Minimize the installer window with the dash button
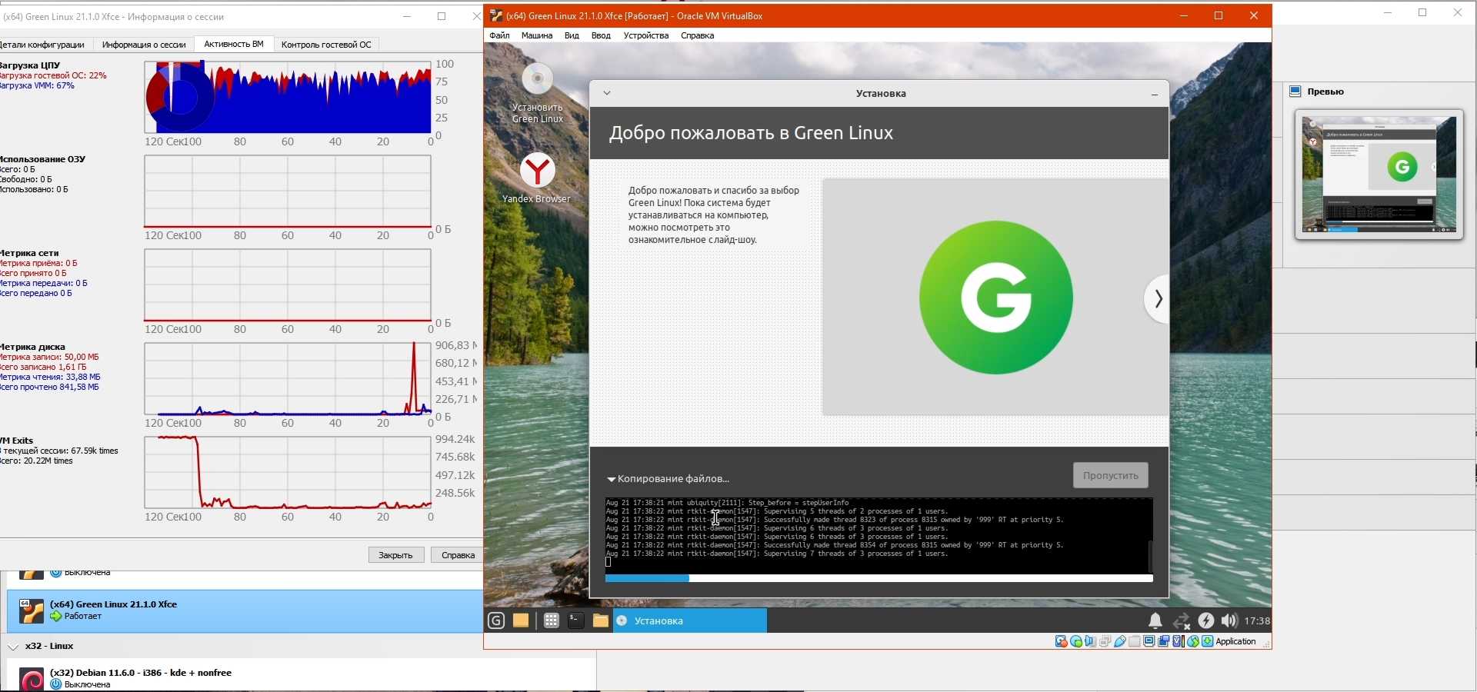Viewport: 1477px width, 692px height. (x=1155, y=93)
